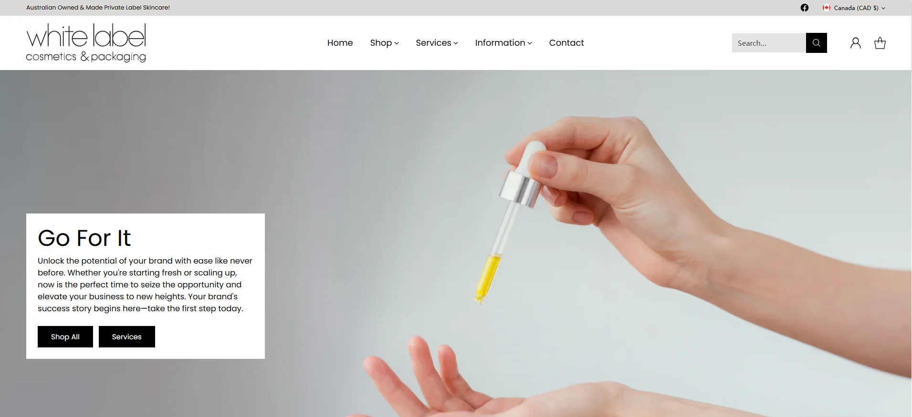This screenshot has height=417, width=912.
Task: Open Canada (CAD $) currency selector
Action: click(x=854, y=8)
